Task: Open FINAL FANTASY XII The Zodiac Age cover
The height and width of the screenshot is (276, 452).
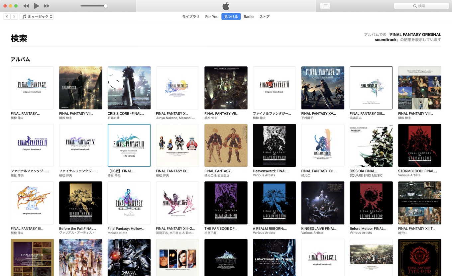Action: coord(420,203)
